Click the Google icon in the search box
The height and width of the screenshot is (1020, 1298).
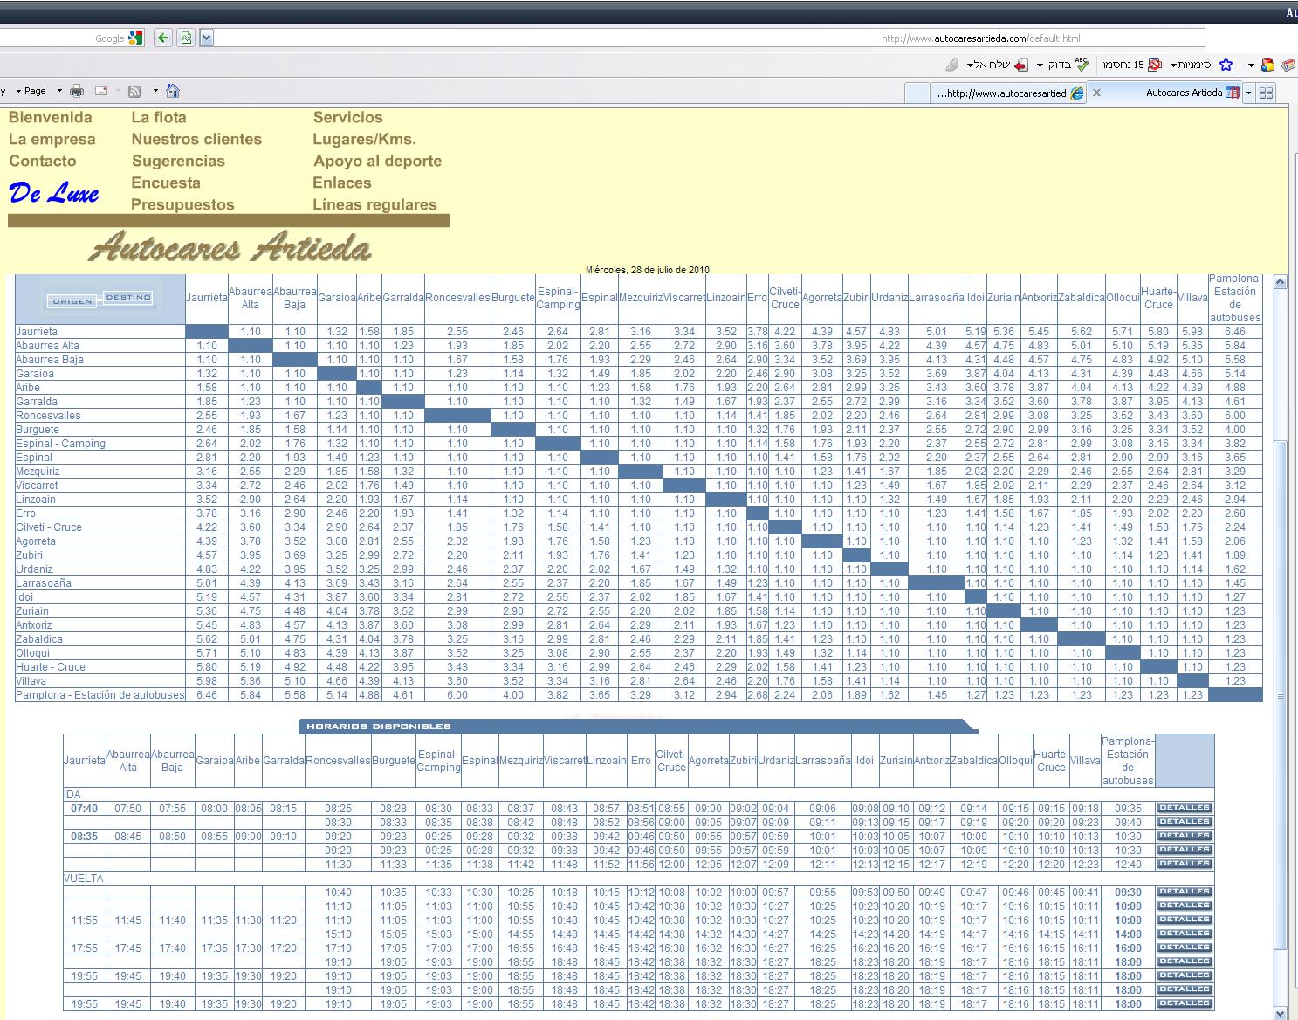click(134, 38)
